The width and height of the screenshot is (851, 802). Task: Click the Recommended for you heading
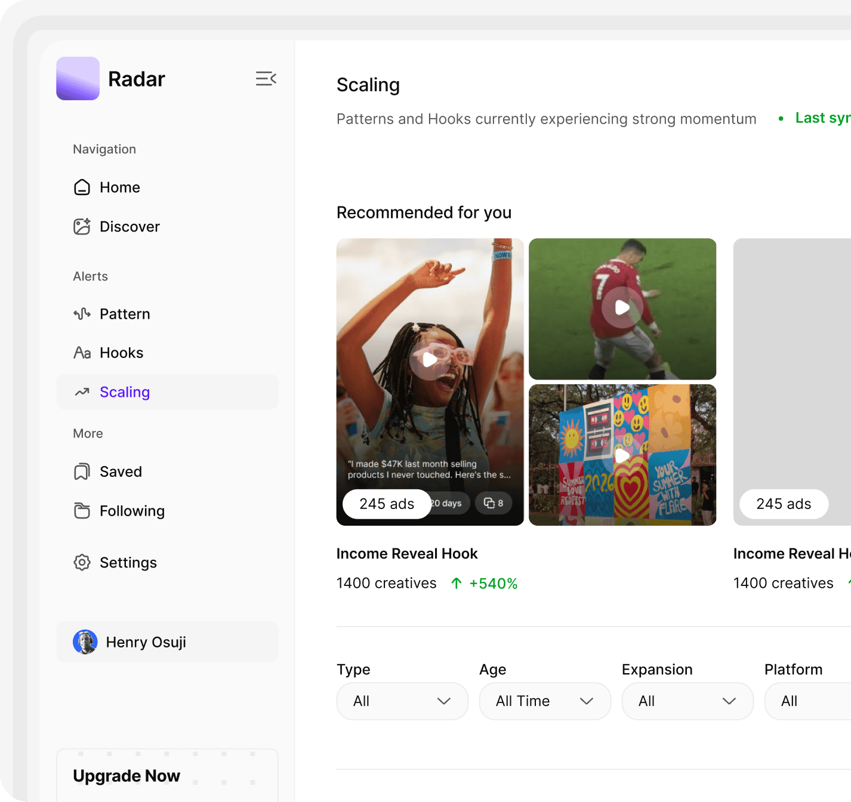tap(424, 212)
